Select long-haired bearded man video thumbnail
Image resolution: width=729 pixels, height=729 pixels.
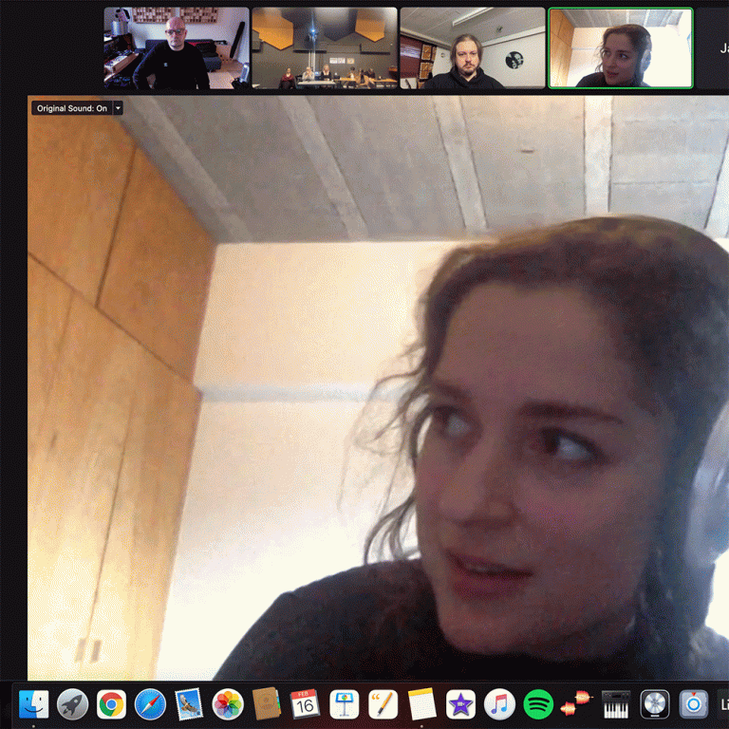pyautogui.click(x=473, y=47)
